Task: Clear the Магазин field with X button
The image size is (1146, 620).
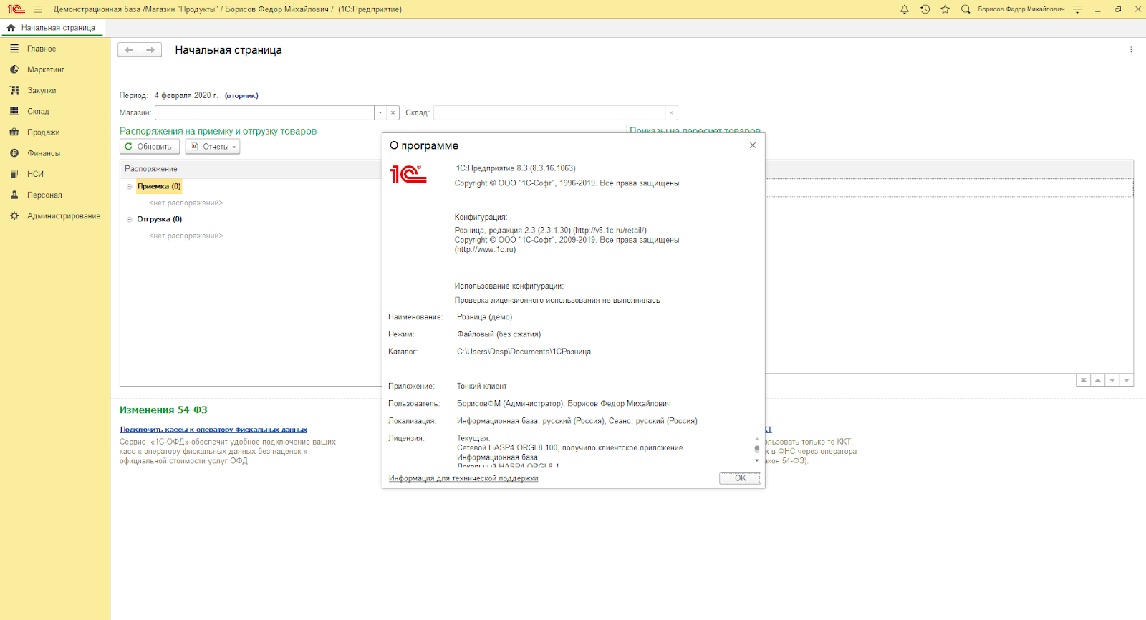Action: [393, 112]
